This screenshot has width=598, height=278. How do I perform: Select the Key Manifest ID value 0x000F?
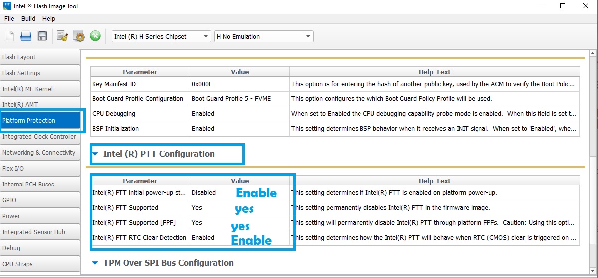(239, 84)
